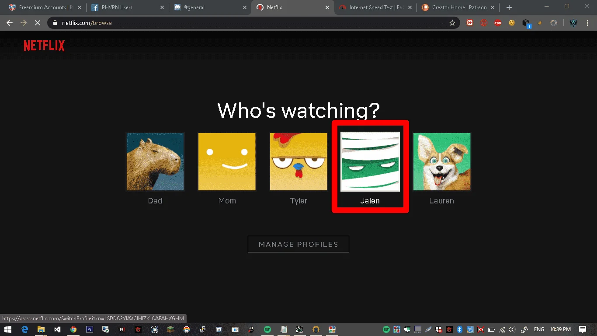Open the Chrome profile avatar
597x336 pixels.
pyautogui.click(x=573, y=23)
